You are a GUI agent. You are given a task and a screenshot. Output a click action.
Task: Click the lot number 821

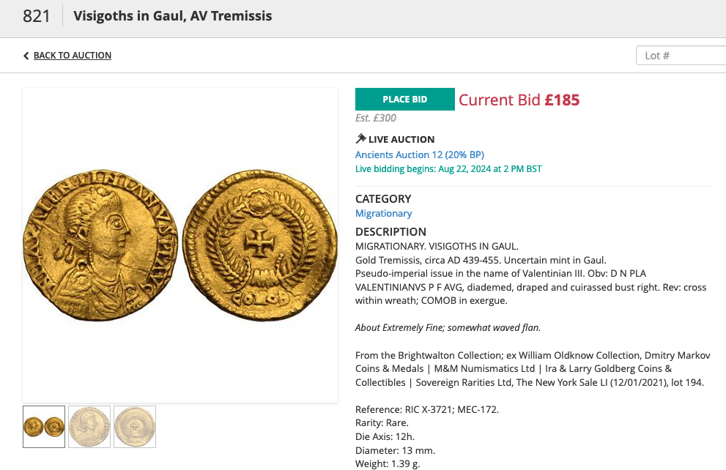[x=37, y=16]
